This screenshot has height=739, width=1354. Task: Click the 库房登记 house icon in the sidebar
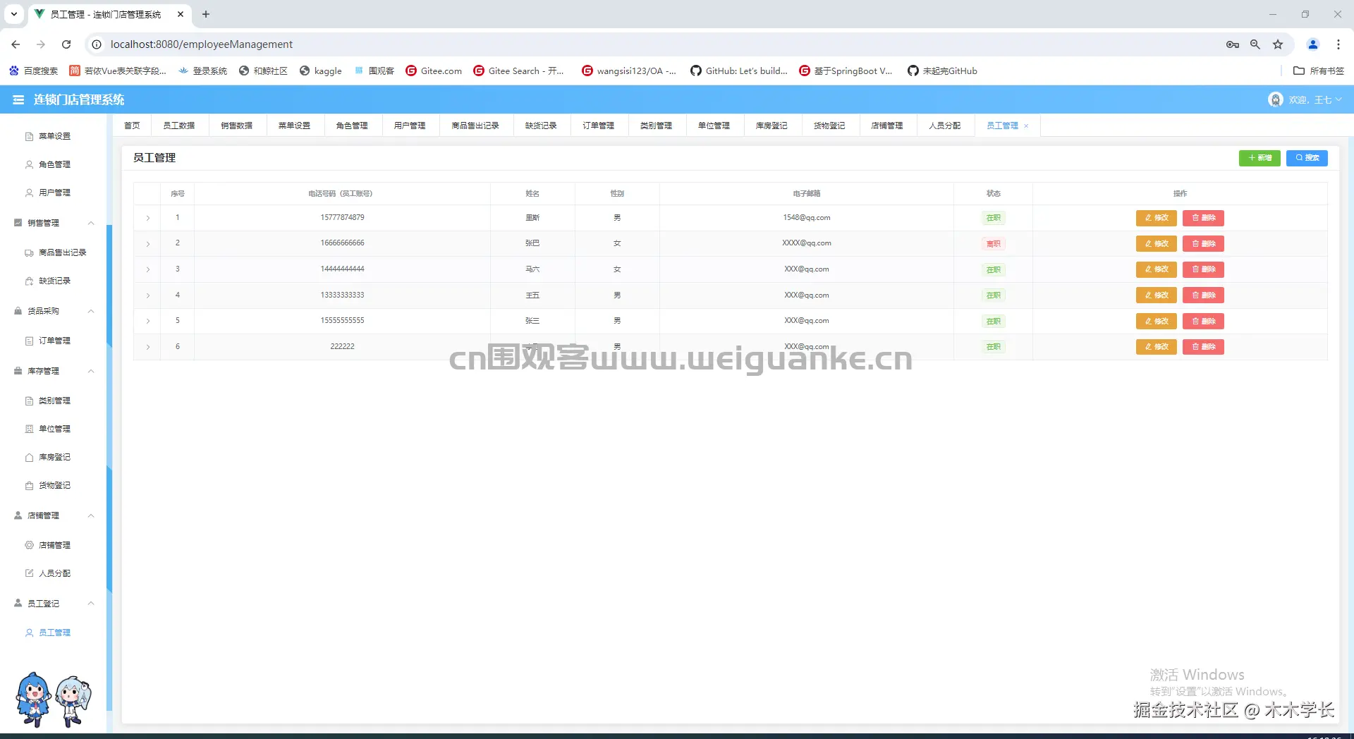(29, 457)
